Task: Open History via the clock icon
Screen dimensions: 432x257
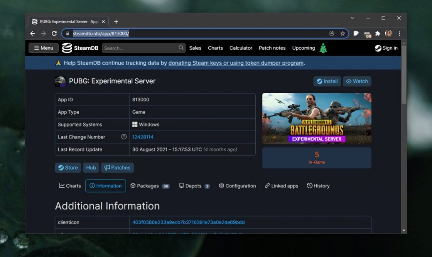Action: click(310, 186)
